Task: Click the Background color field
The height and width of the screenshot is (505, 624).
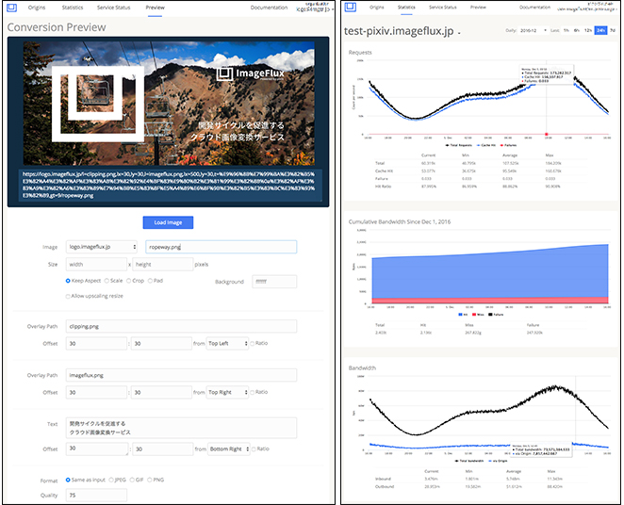Action: pyautogui.click(x=274, y=282)
